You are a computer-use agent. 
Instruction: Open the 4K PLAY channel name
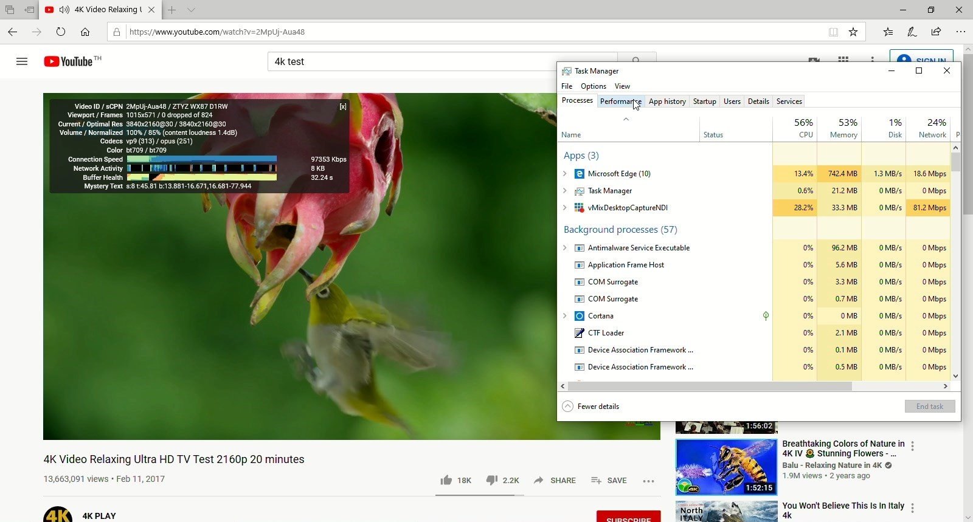99,516
